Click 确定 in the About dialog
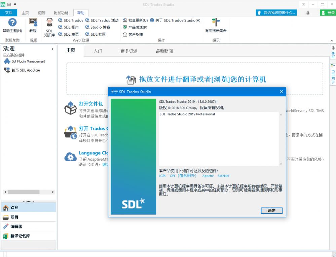The image size is (336, 257). click(x=271, y=211)
